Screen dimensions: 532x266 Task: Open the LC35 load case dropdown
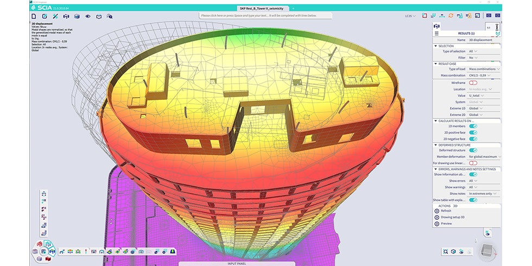[x=411, y=16]
